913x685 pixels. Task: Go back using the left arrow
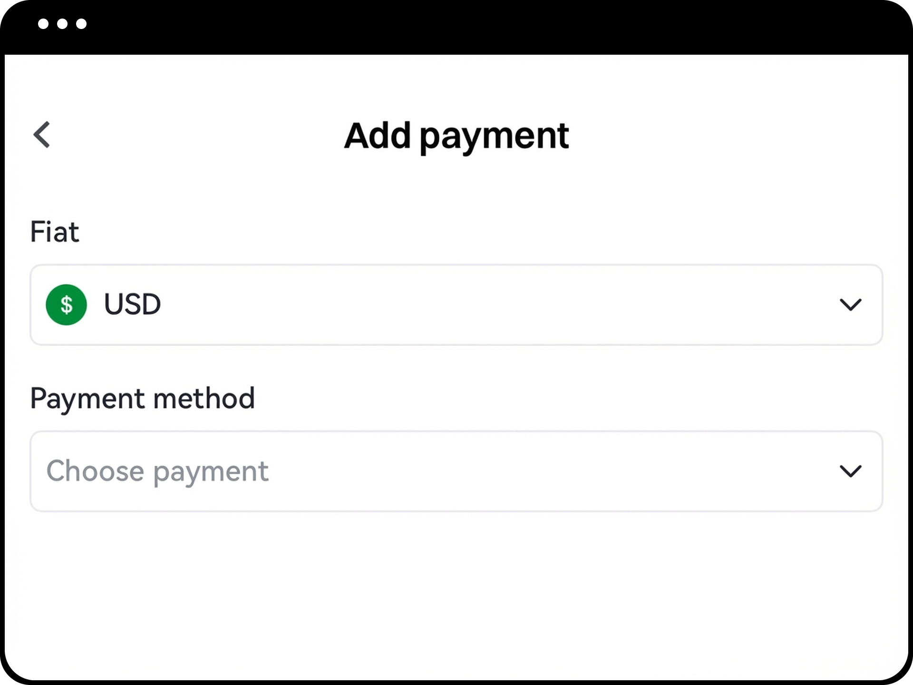tap(42, 135)
